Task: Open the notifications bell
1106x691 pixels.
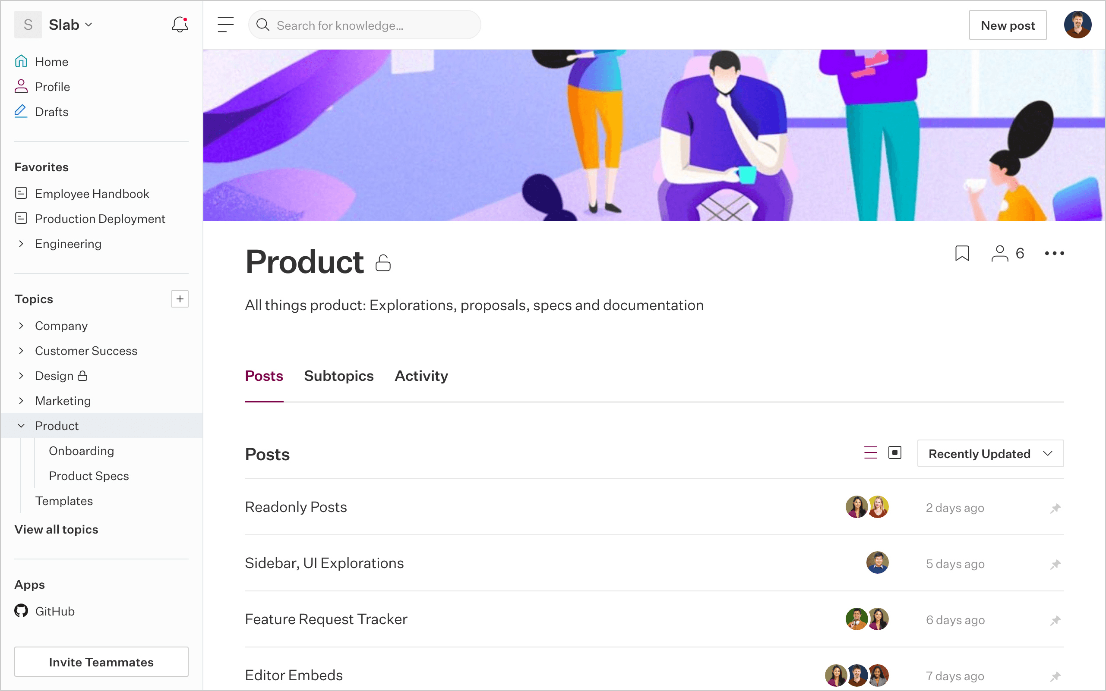Action: coord(180,25)
